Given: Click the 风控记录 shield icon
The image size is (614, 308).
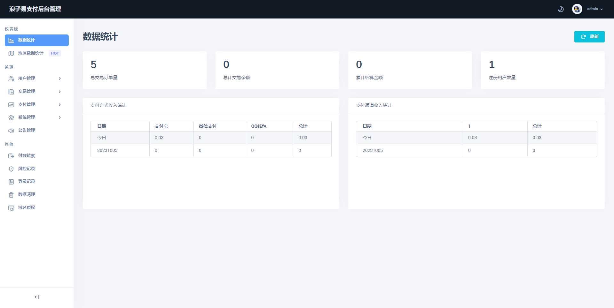Looking at the screenshot, I should click(11, 169).
